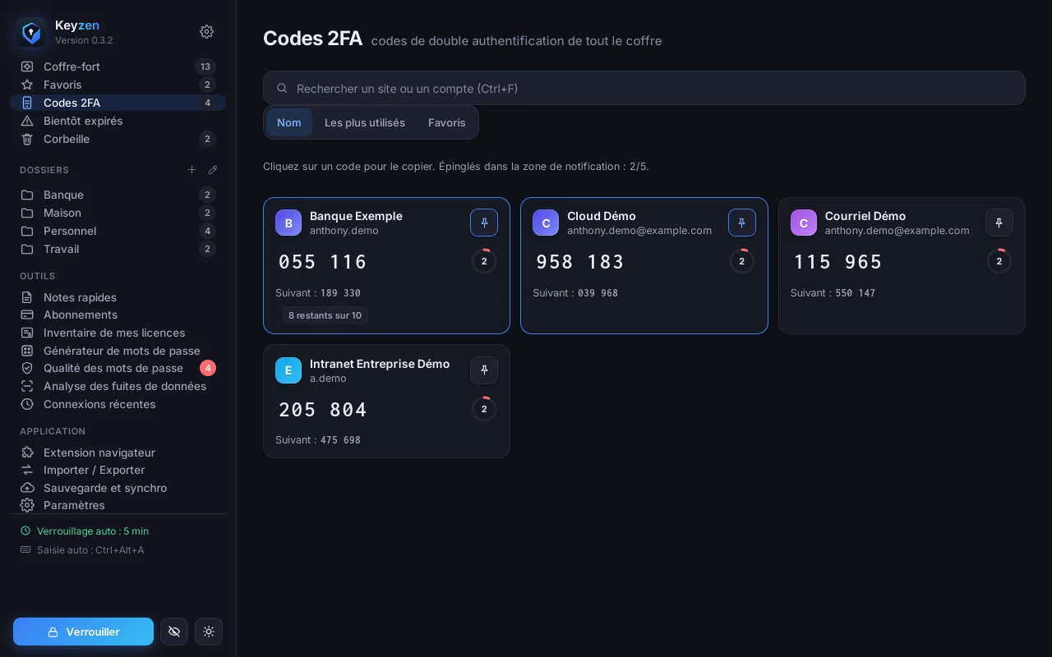Open Générateur de mots de passe
1052x657 pixels.
click(118, 351)
